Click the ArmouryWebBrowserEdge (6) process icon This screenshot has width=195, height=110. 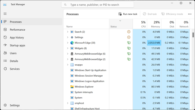point(72,54)
